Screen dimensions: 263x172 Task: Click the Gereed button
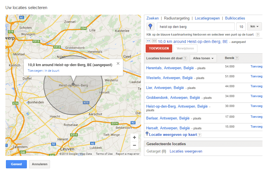[16, 164]
